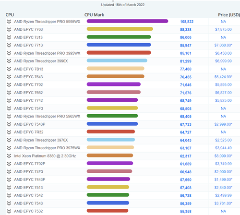Click the 81,299 CPU Mark score

(186, 61)
